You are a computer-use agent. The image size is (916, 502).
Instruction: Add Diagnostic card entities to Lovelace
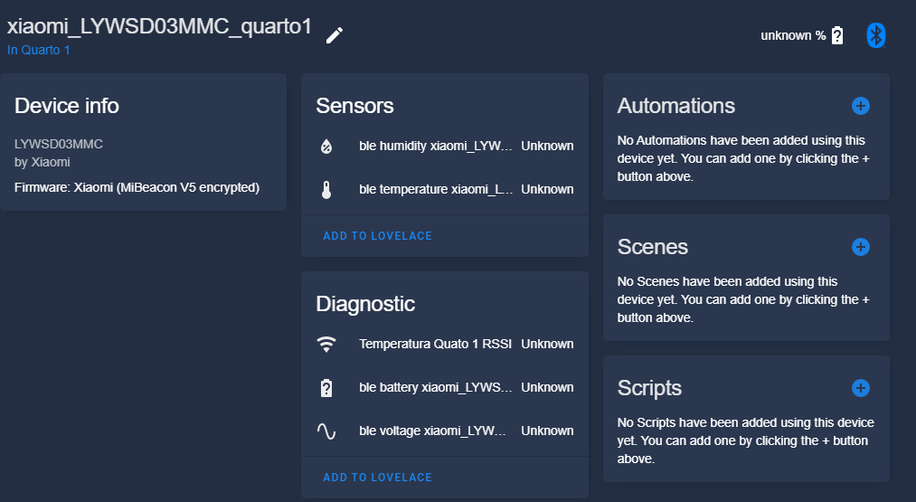click(377, 478)
